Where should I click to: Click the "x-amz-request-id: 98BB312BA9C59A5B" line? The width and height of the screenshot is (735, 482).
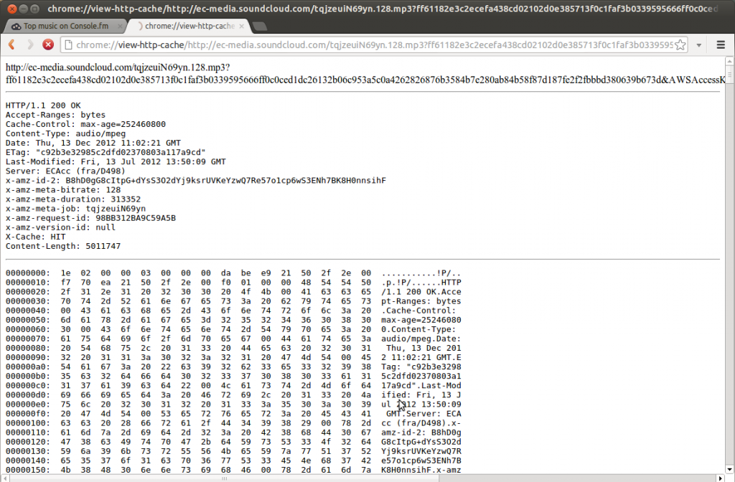point(90,218)
